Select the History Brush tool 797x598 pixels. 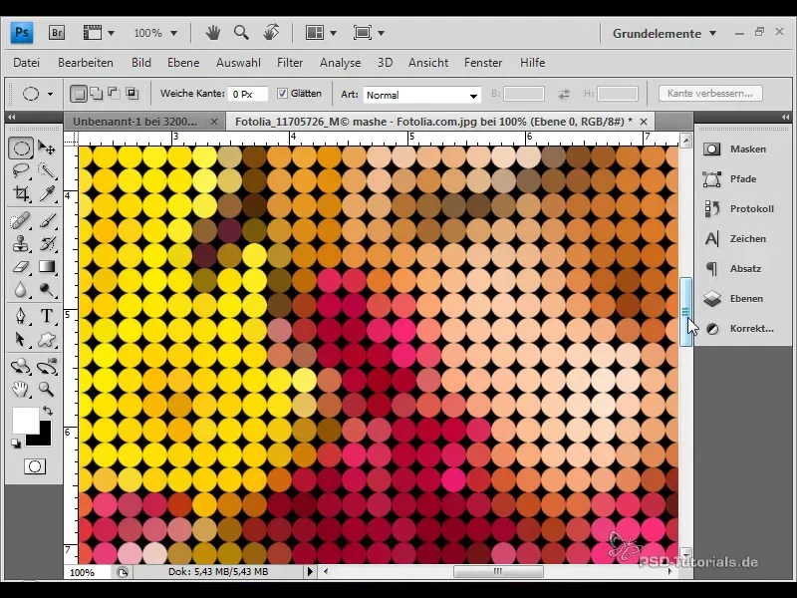tap(47, 243)
